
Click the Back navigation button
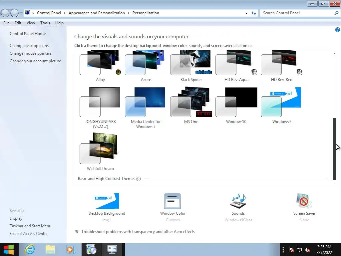pos(5,13)
